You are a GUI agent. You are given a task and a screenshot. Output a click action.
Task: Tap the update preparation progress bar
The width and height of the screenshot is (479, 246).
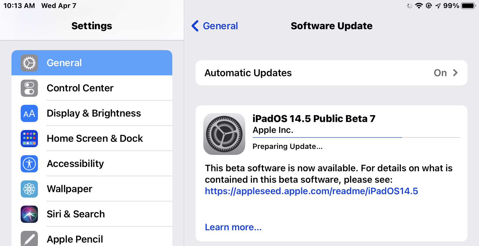pos(356,137)
